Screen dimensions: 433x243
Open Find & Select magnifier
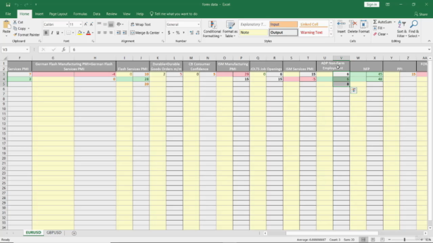click(413, 28)
